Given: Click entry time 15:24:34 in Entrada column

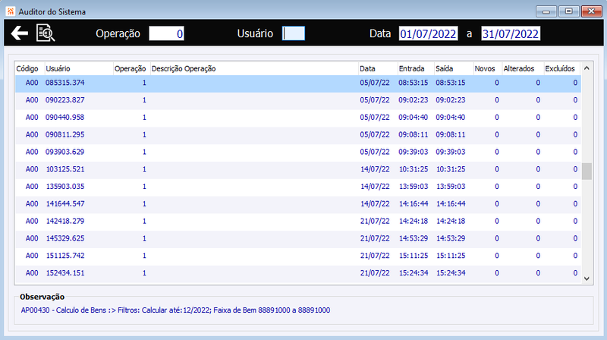Looking at the screenshot, I should (x=414, y=273).
